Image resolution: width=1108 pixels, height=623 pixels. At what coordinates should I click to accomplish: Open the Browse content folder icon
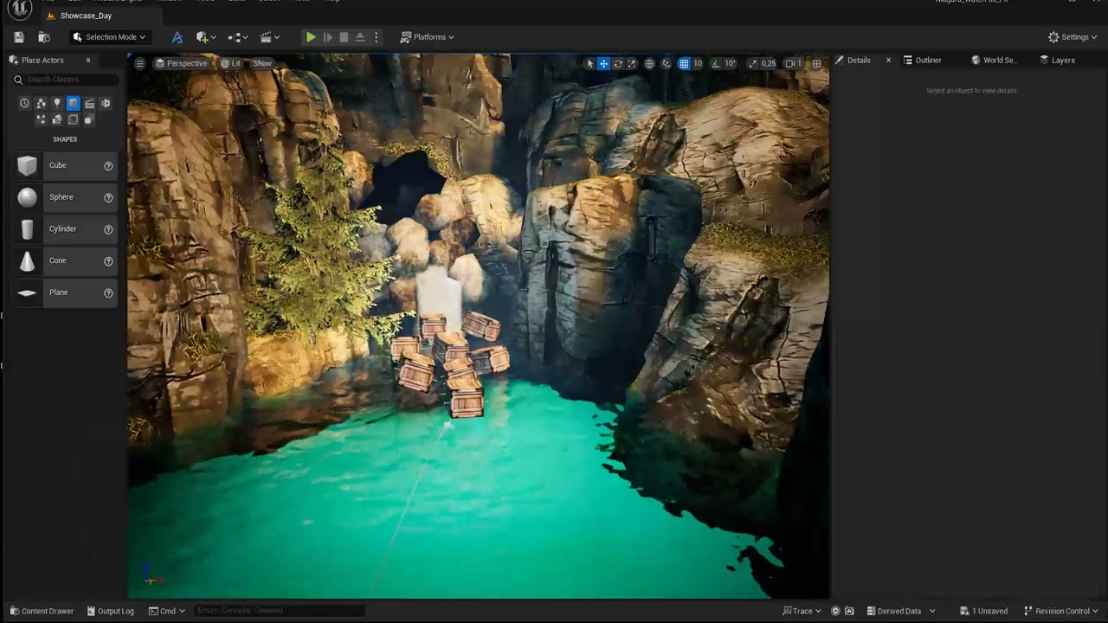pyautogui.click(x=44, y=37)
